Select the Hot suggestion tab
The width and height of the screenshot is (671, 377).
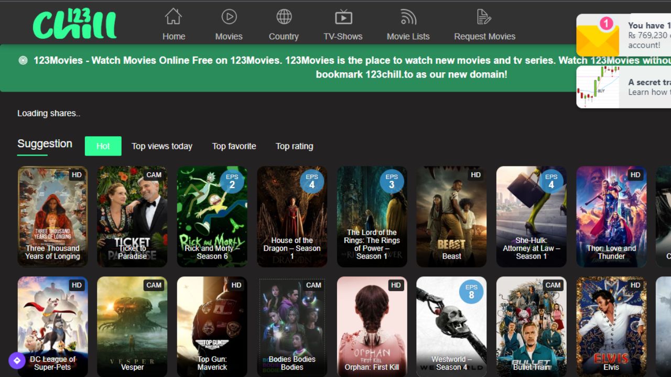click(103, 146)
